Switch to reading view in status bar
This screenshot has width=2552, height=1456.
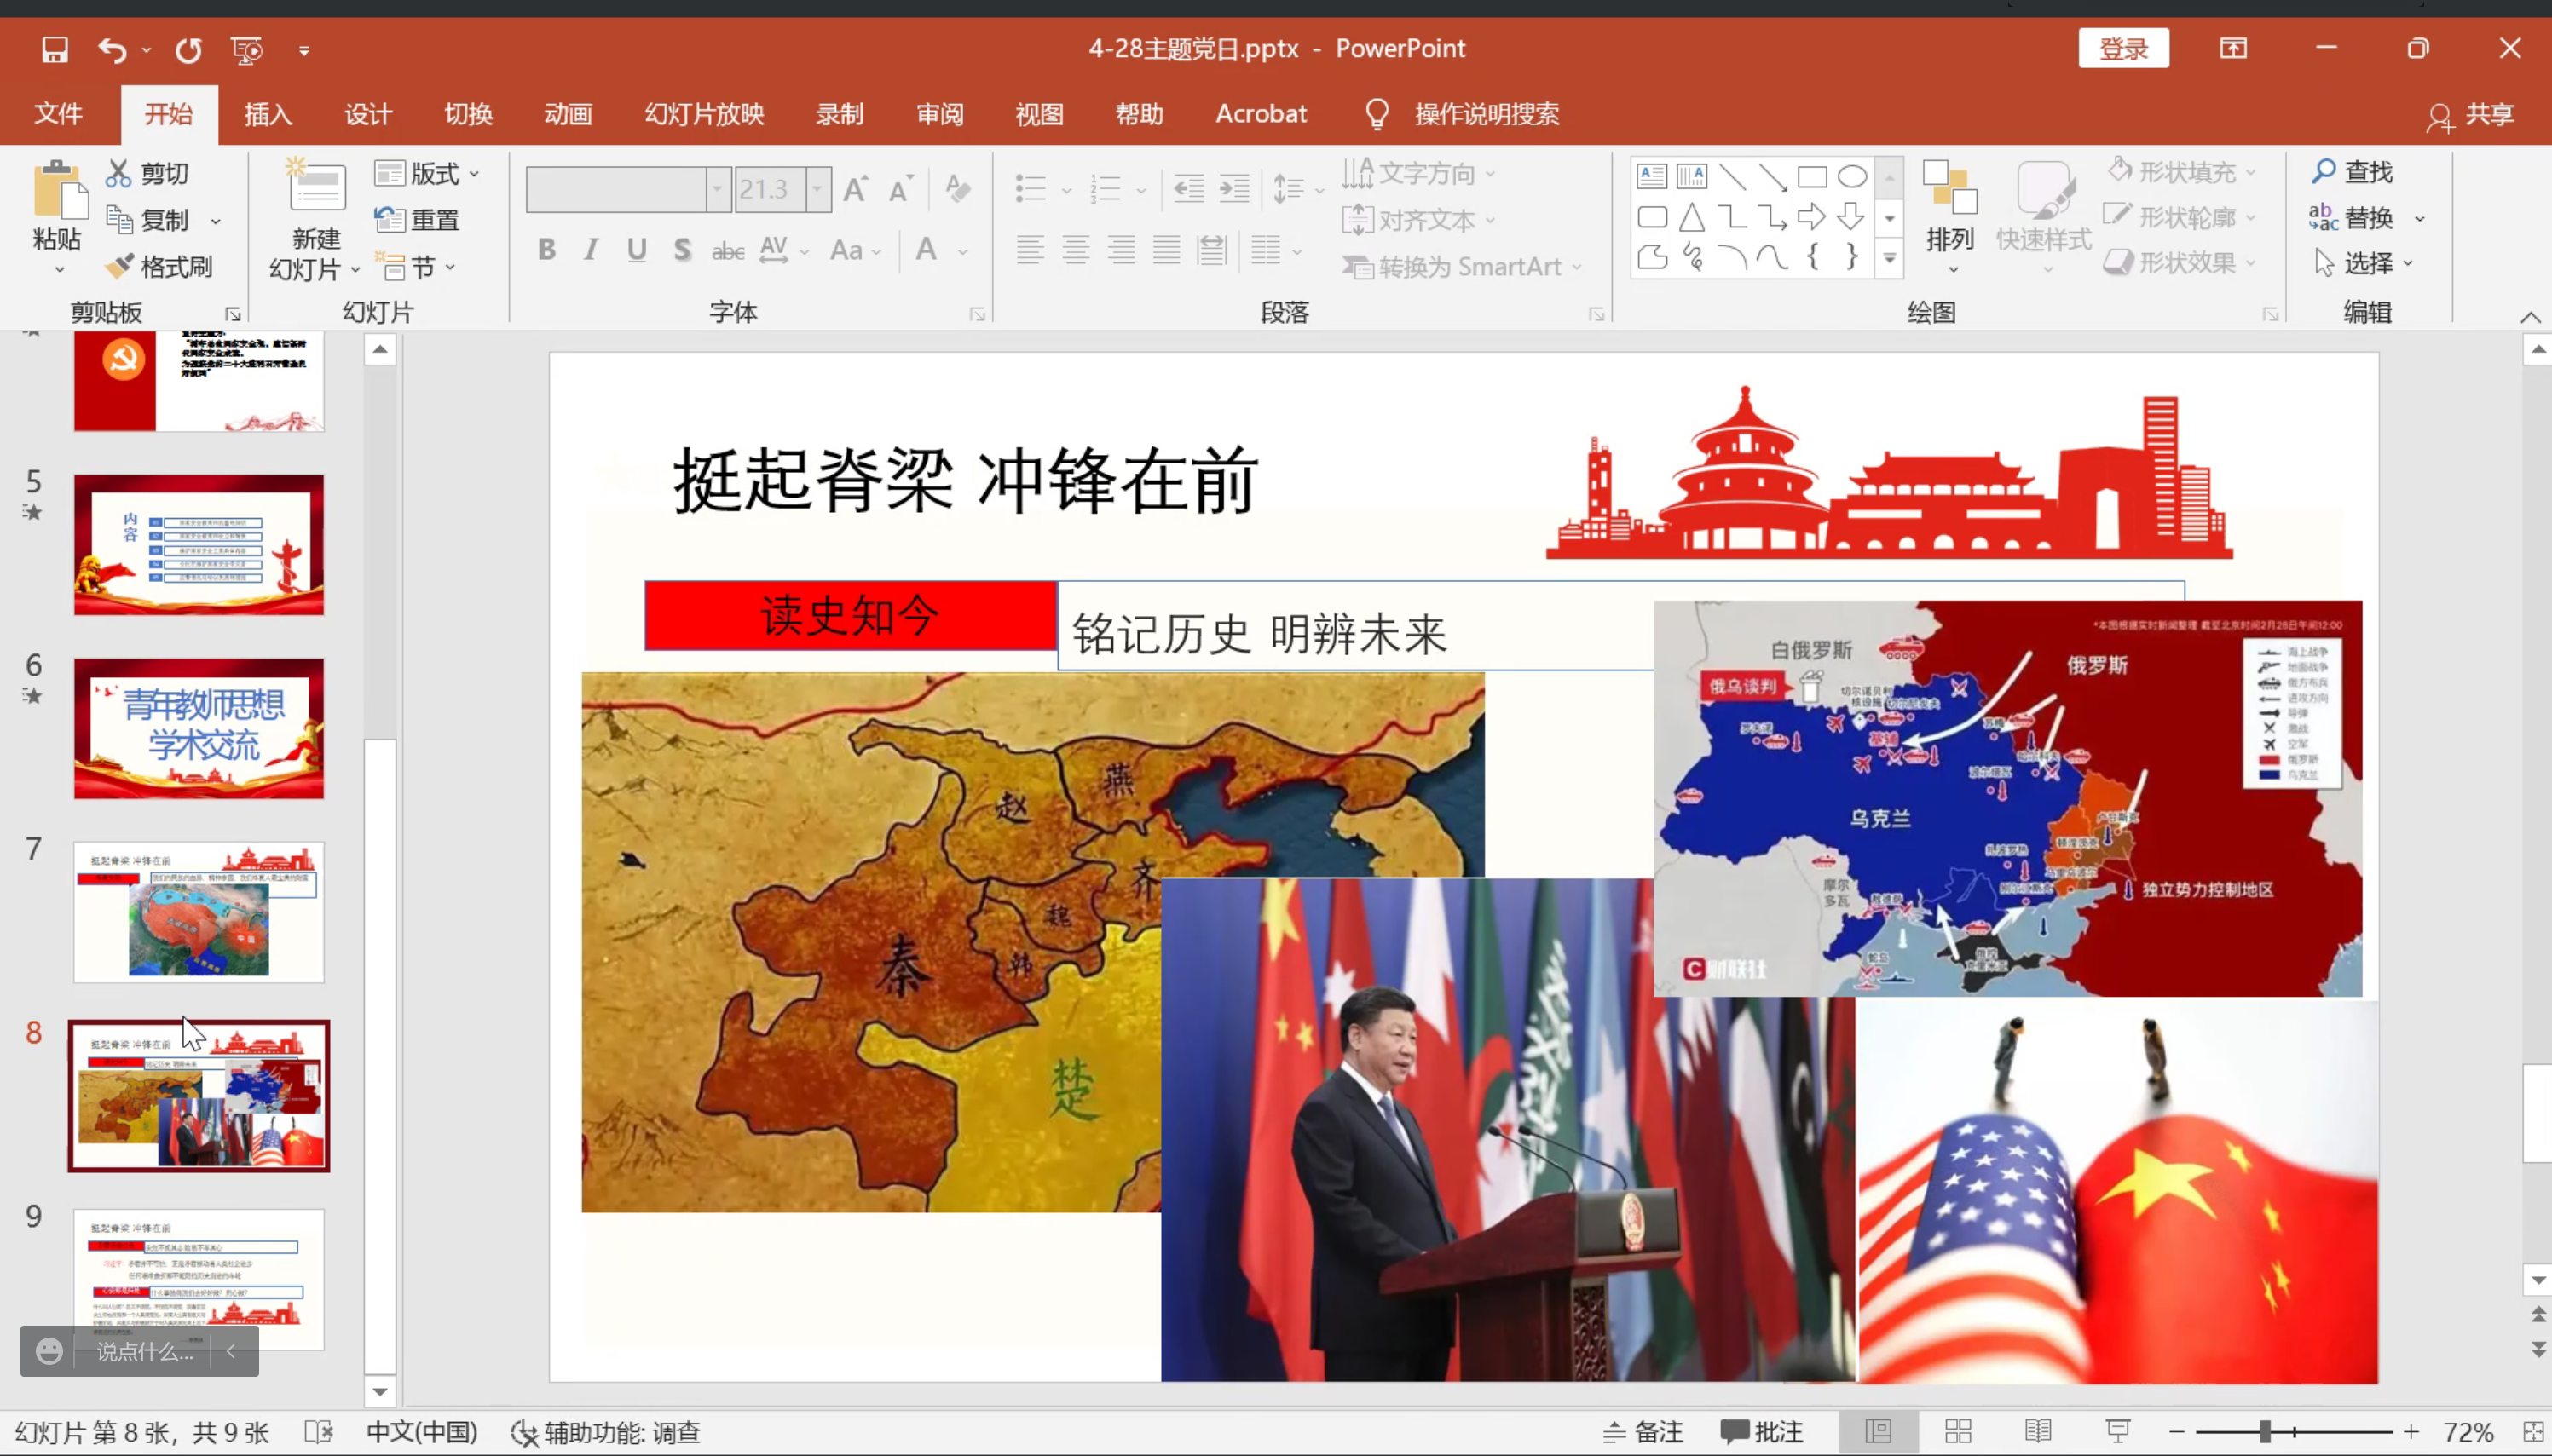click(2038, 1432)
